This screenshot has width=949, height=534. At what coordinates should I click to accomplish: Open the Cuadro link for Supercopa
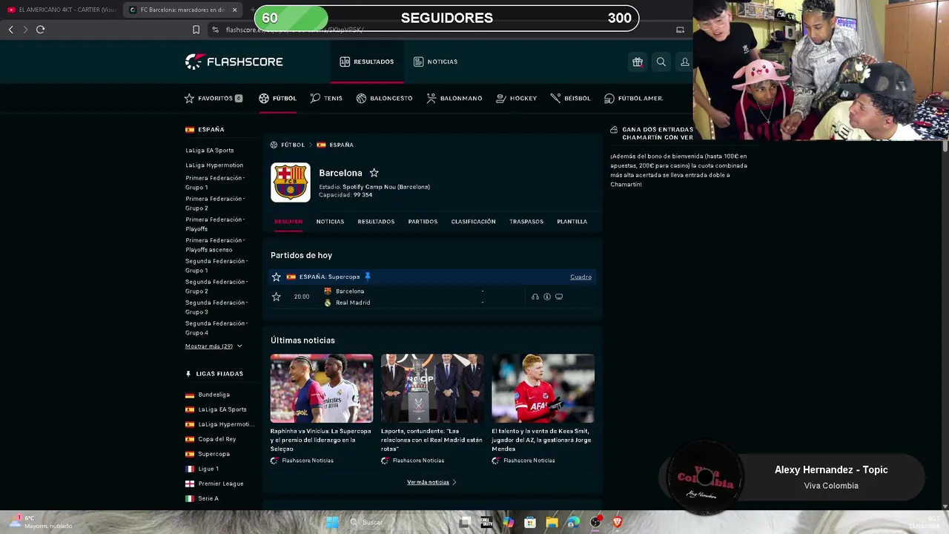point(581,277)
